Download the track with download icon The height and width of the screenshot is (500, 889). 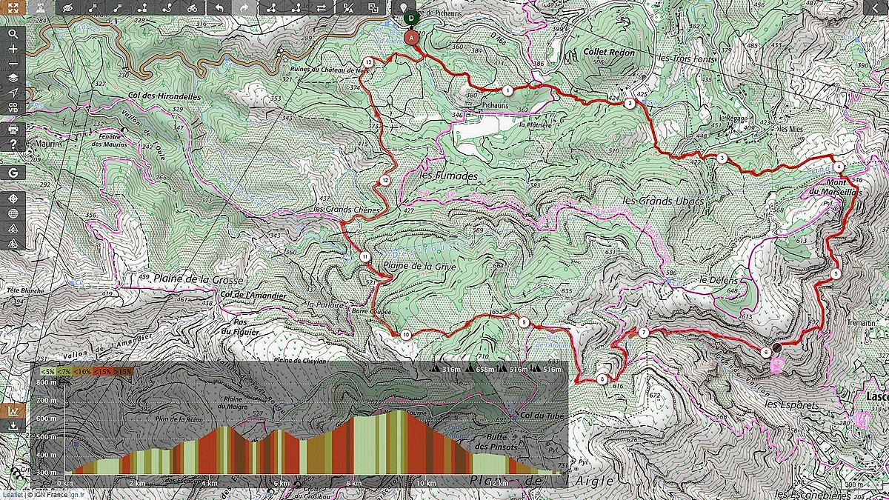[x=13, y=426]
